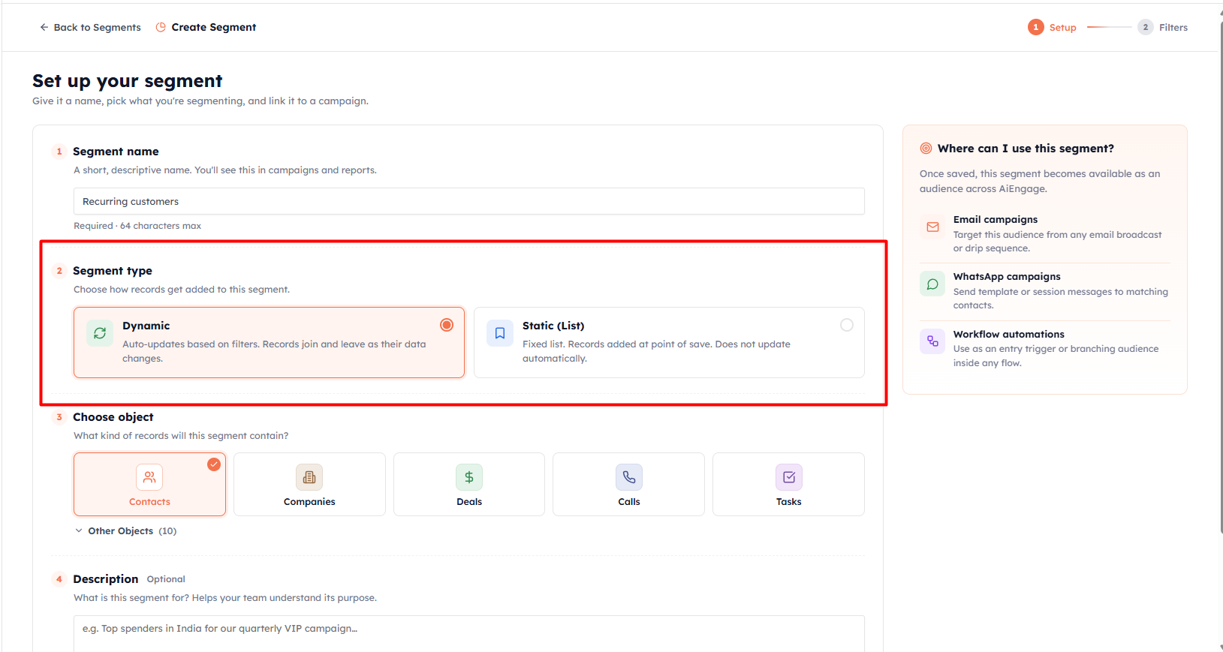Go back to Segments

coord(90,27)
